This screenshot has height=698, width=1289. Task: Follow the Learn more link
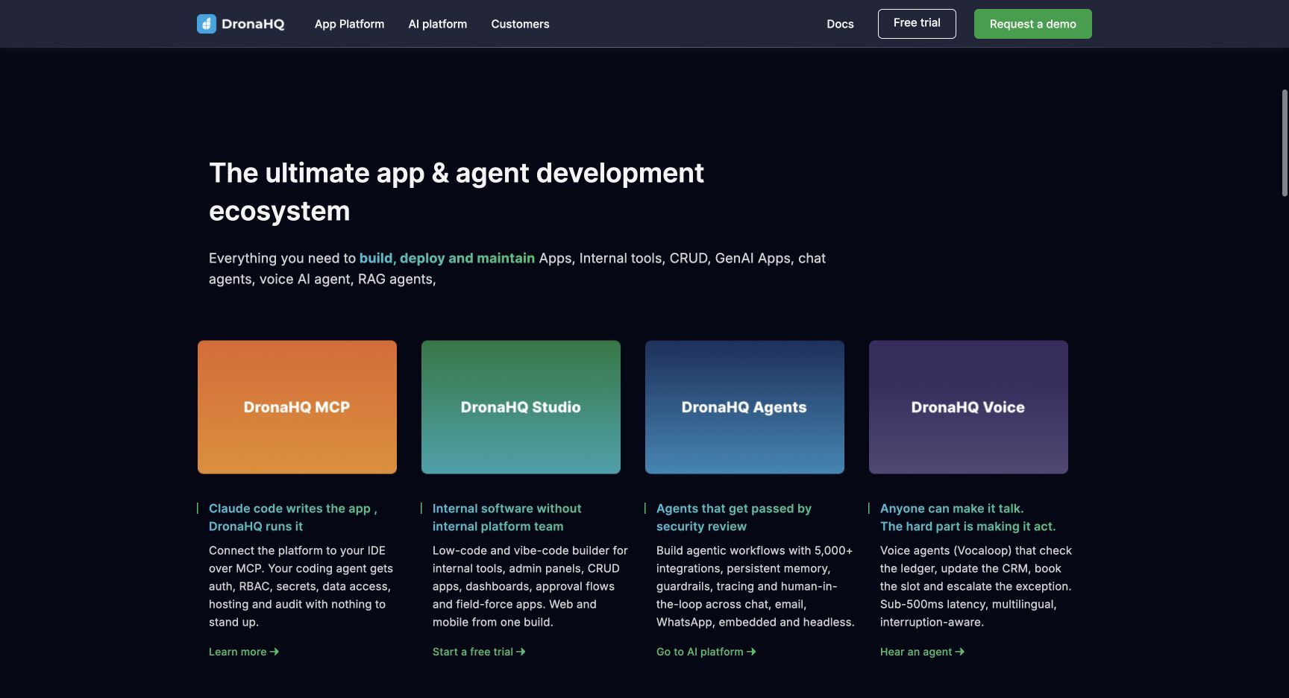coord(244,652)
